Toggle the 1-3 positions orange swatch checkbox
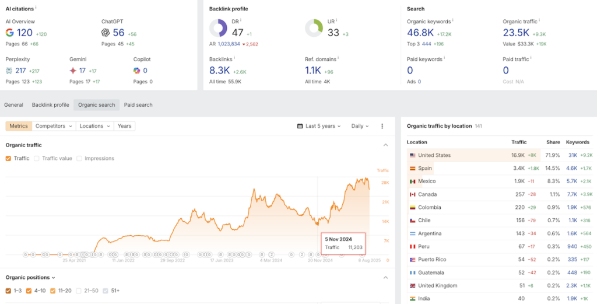Image resolution: width=597 pixels, height=304 pixels. (8, 291)
